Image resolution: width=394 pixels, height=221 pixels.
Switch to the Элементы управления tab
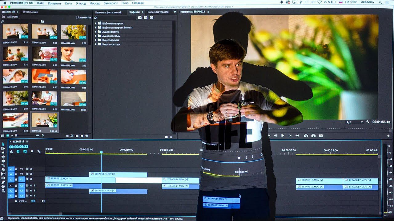tap(158, 12)
